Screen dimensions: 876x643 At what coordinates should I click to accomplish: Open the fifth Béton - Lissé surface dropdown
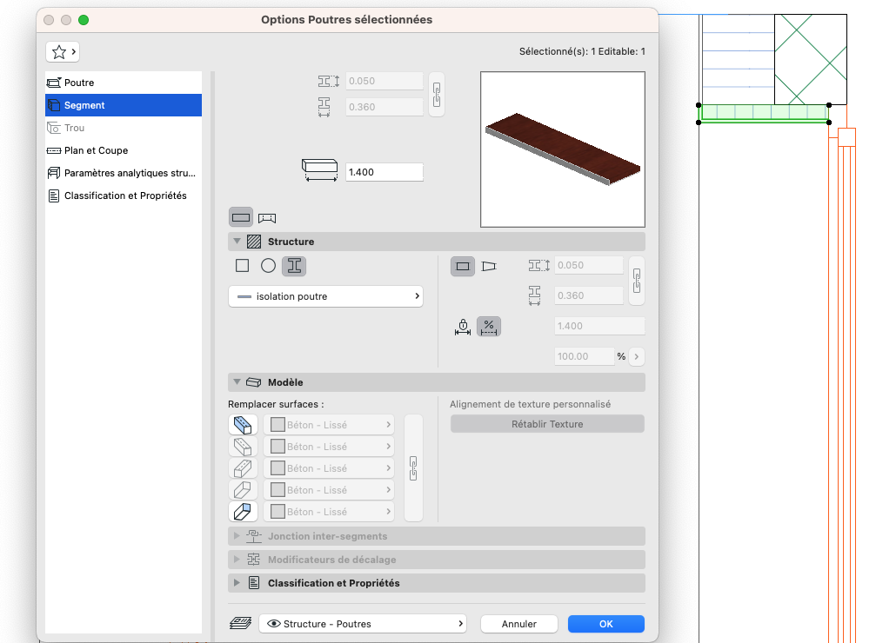(329, 511)
